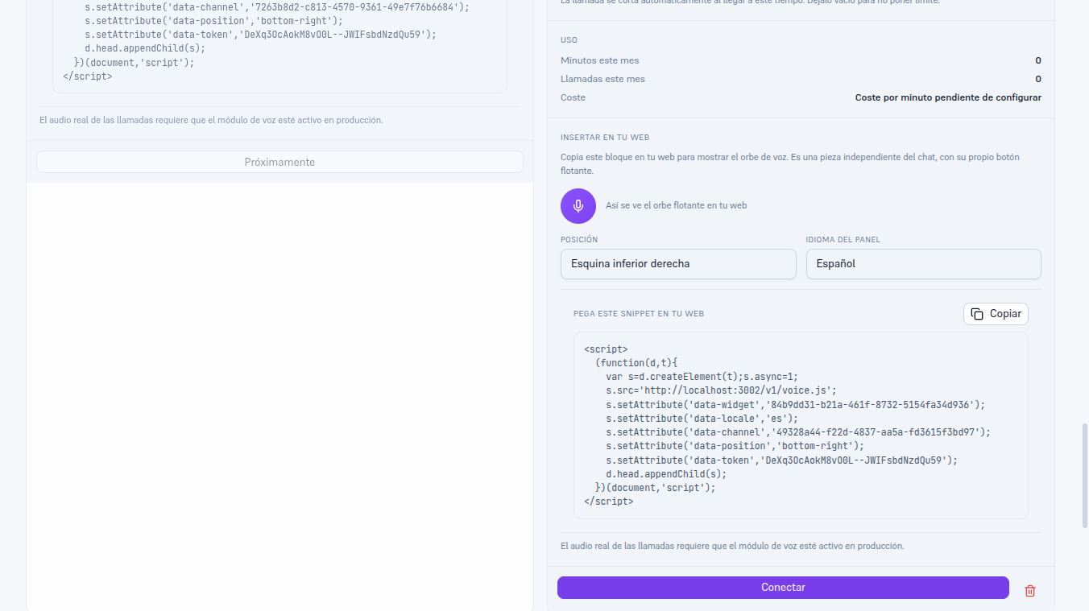Viewport: 1089px width, 611px height.
Task: Click data-channel 7263b8d2 line in left snippet
Action: [x=277, y=7]
